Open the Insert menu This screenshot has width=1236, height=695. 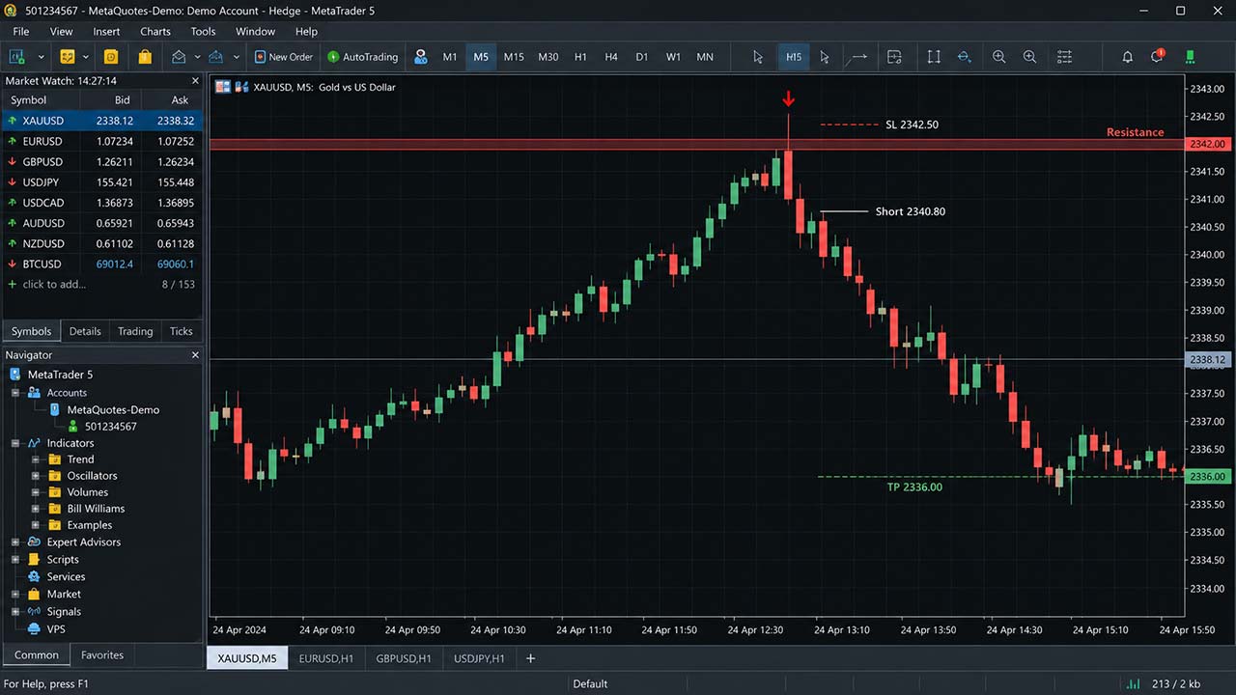106,32
